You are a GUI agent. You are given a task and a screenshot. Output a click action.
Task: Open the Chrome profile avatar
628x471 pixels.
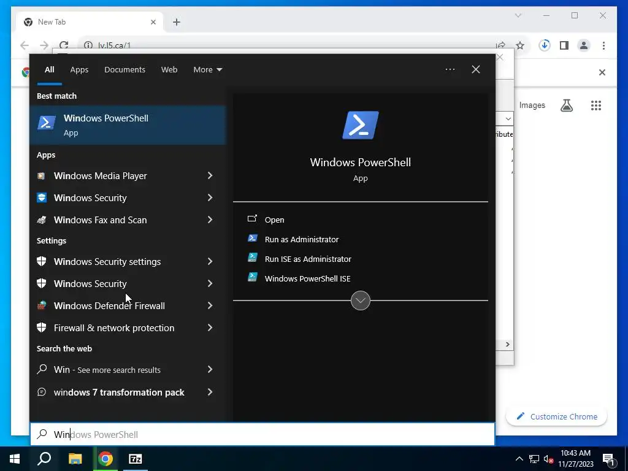tap(584, 45)
